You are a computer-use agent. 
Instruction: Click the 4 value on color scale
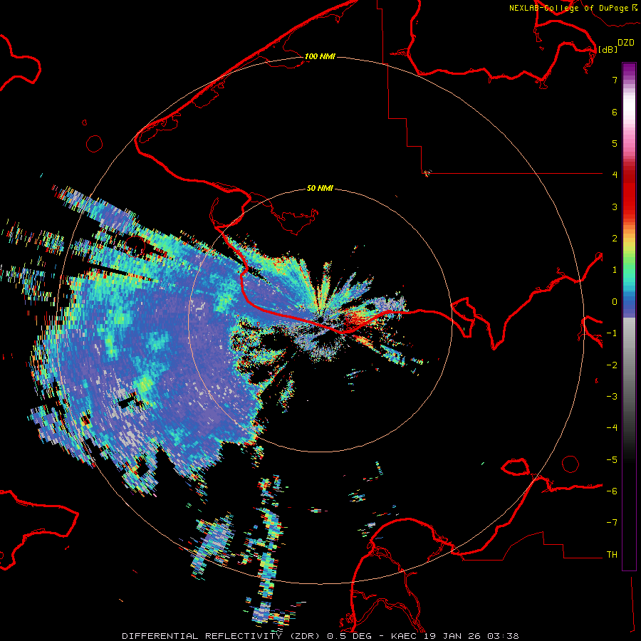[x=615, y=174]
